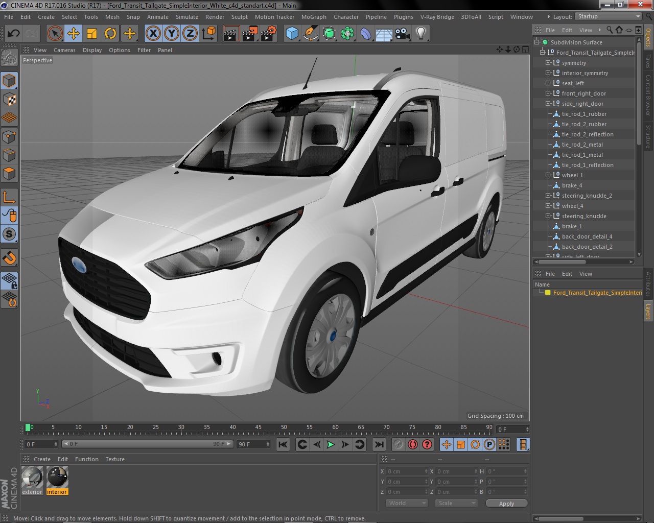
Task: Click the Undo arrow icon
Action: [13, 34]
